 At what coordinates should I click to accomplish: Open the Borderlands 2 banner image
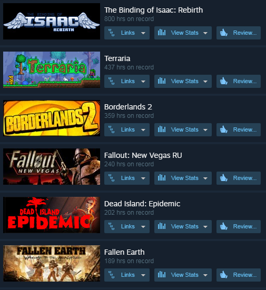[x=52, y=118]
